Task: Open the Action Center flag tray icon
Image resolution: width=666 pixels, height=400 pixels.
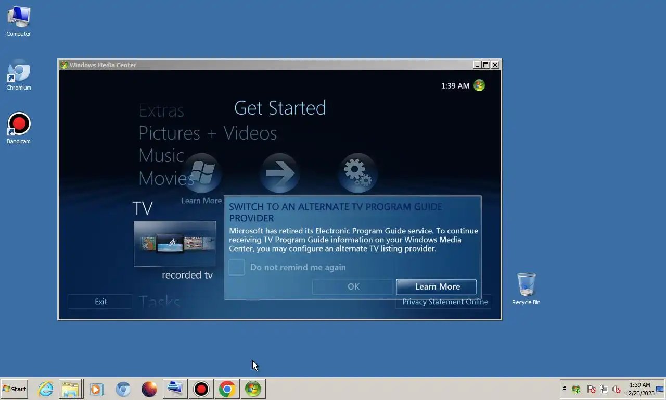Action: (x=591, y=389)
